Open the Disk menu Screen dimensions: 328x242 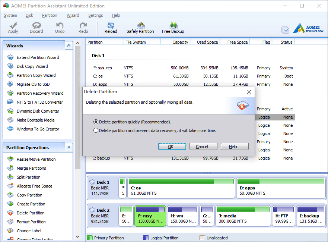[29, 15]
